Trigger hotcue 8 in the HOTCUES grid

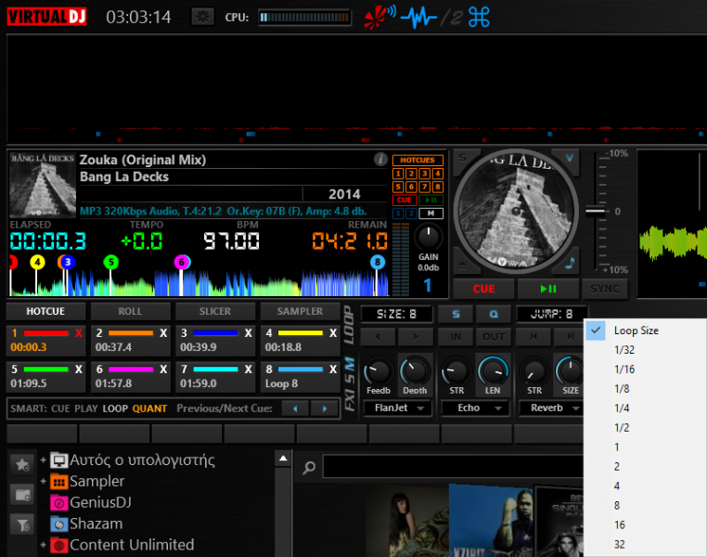coord(437,187)
